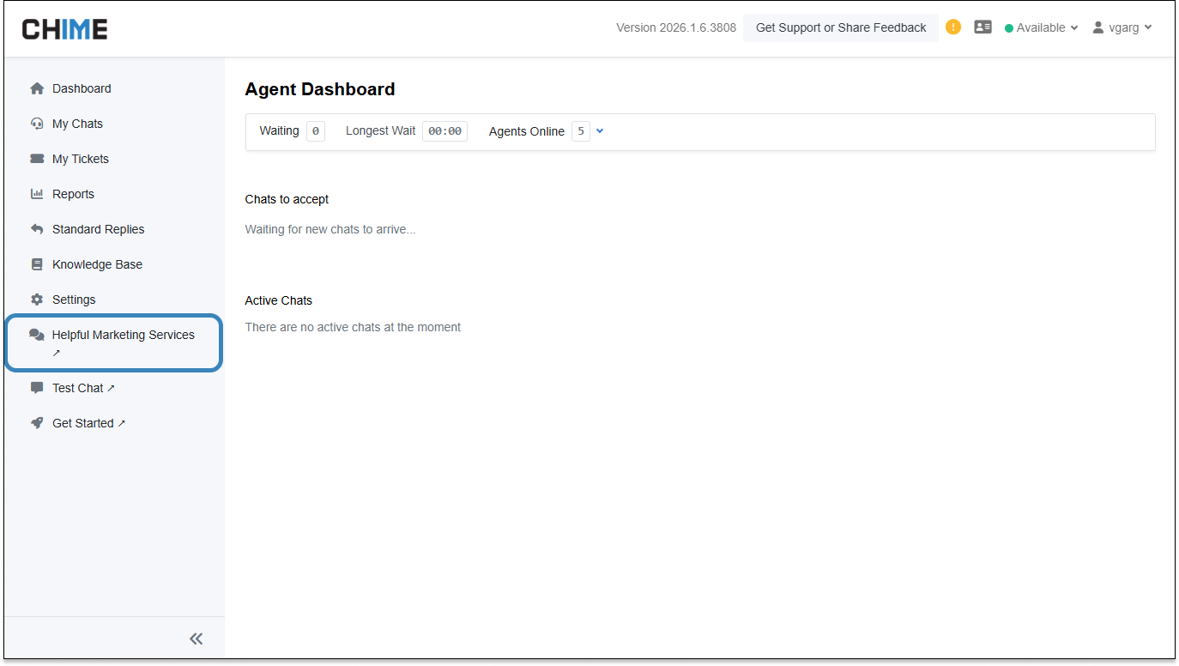This screenshot has width=1179, height=666.
Task: Click the Knowledge Base book icon
Action: (x=37, y=264)
